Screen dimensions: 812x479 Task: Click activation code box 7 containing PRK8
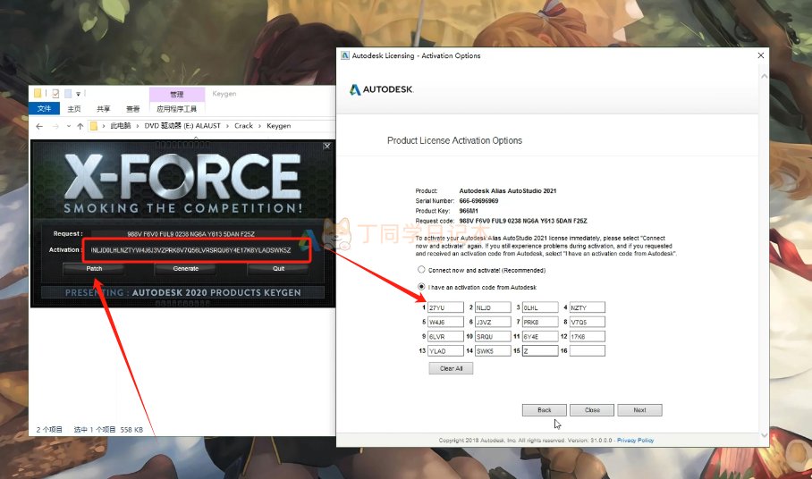point(540,322)
